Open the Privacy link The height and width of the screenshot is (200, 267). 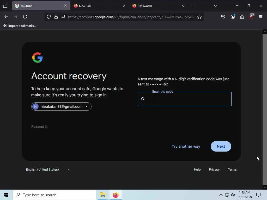214,170
